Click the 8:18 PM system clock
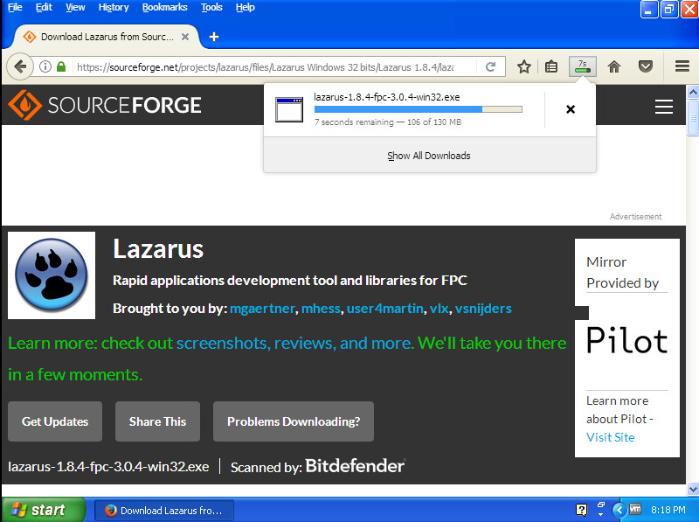Image resolution: width=699 pixels, height=522 pixels. click(668, 510)
